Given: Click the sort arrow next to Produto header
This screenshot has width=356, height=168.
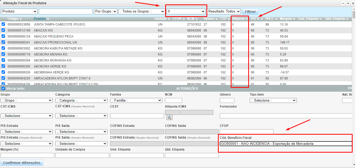Looking at the screenshot, I should tap(48, 19).
